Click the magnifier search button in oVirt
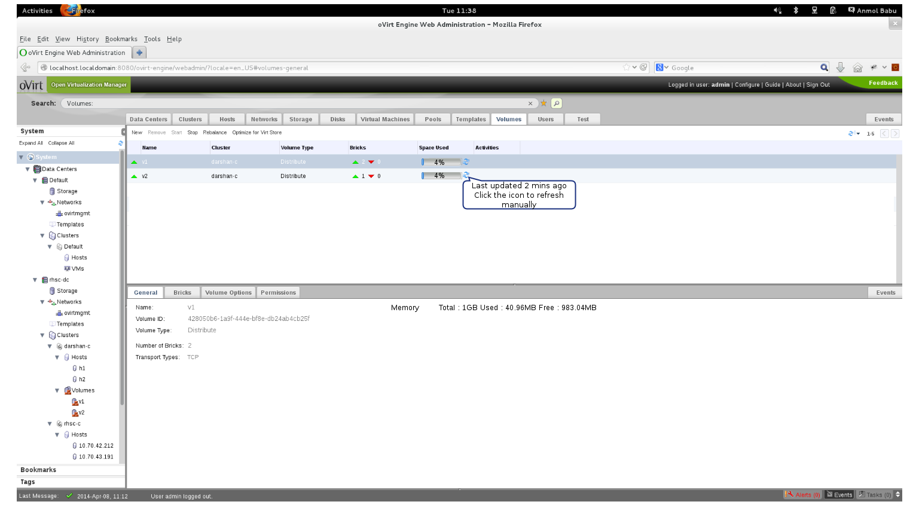The image size is (916, 508). click(x=557, y=103)
